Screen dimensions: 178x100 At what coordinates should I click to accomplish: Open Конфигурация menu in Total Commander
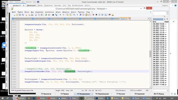point(78,5)
